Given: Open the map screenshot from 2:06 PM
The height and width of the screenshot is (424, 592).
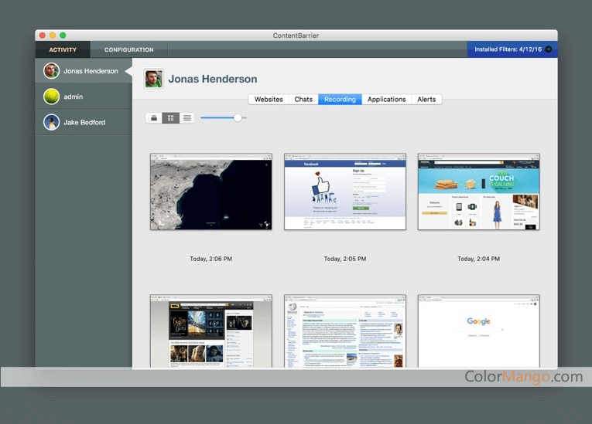Looking at the screenshot, I should click(210, 192).
